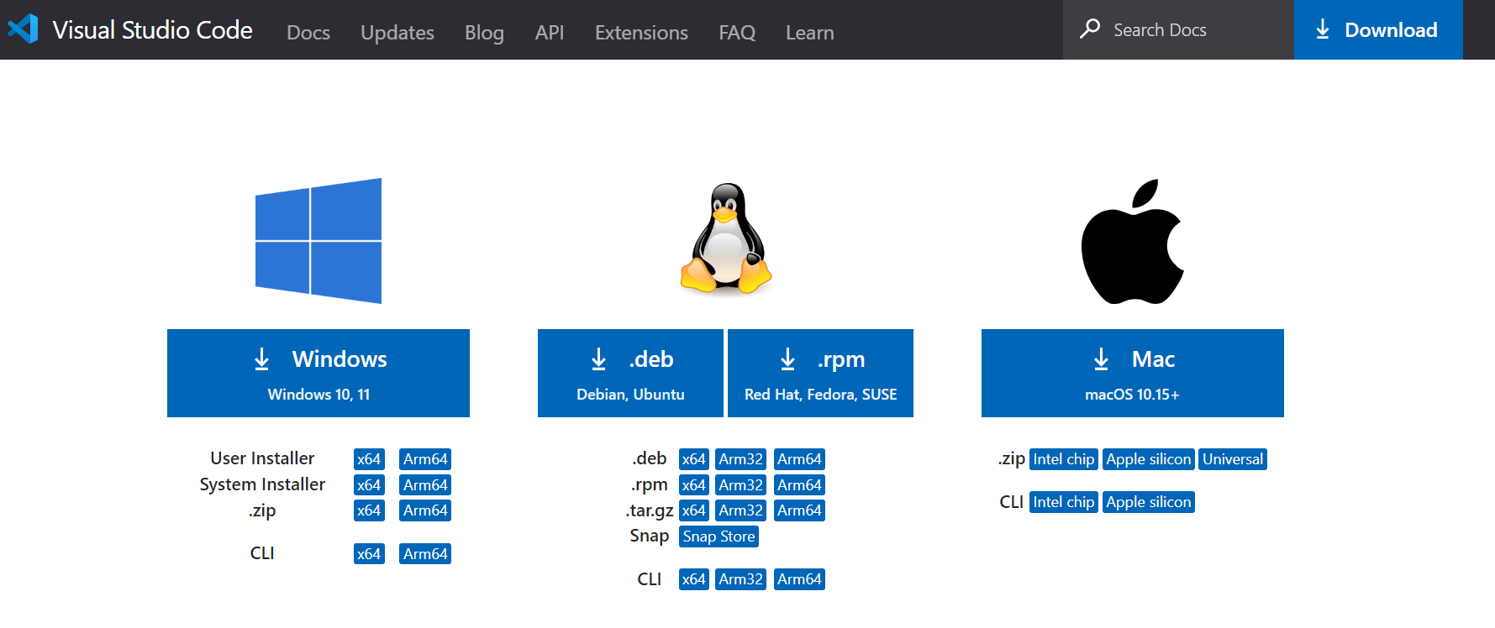Select Windows CLI x64 download
Screen dimensions: 1495x628
pos(369,554)
